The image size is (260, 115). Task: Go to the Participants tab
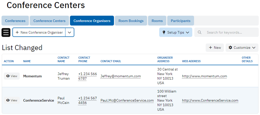click(180, 21)
